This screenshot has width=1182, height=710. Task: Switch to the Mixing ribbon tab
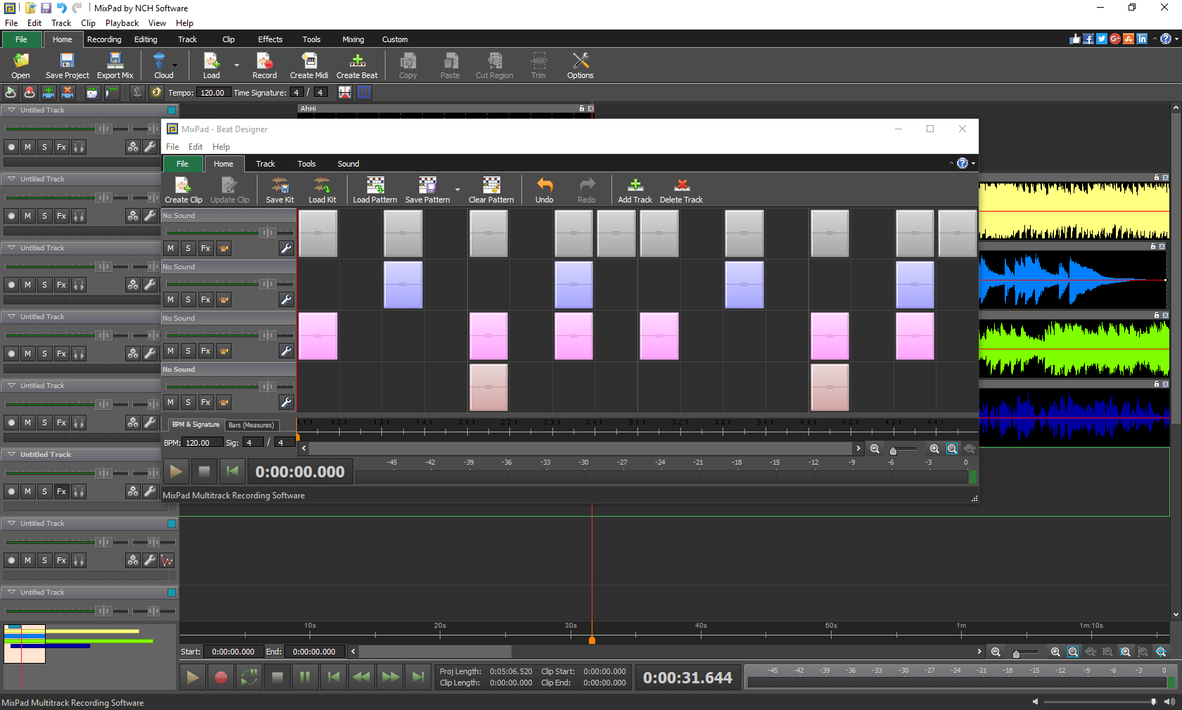[x=352, y=39]
